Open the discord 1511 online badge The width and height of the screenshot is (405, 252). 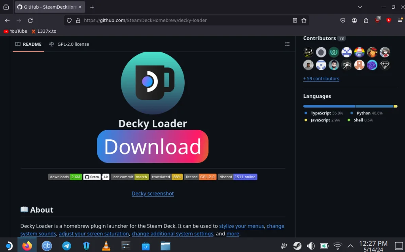tap(238, 177)
